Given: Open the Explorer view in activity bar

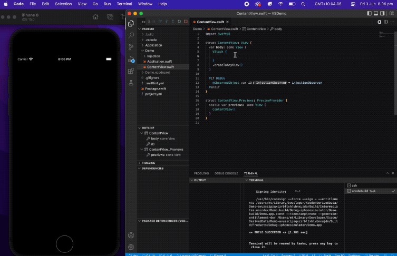Looking at the screenshot, I should (131, 23).
